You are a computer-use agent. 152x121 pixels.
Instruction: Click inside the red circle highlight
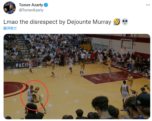tap(34, 95)
